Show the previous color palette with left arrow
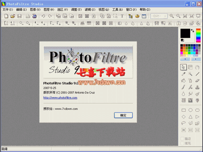This screenshot has width=203, height=152. 185,59
